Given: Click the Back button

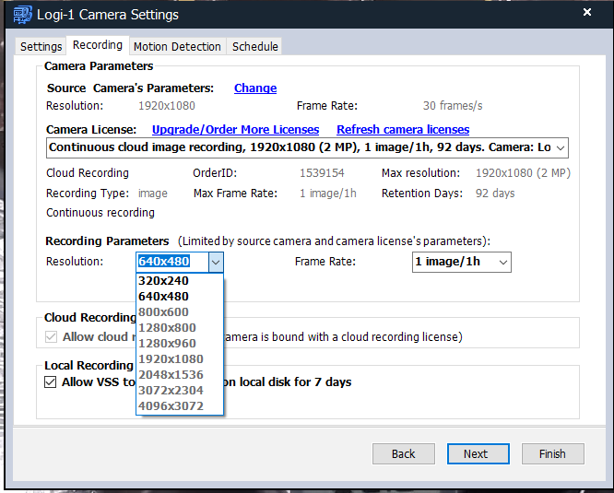Looking at the screenshot, I should pyautogui.click(x=403, y=454).
